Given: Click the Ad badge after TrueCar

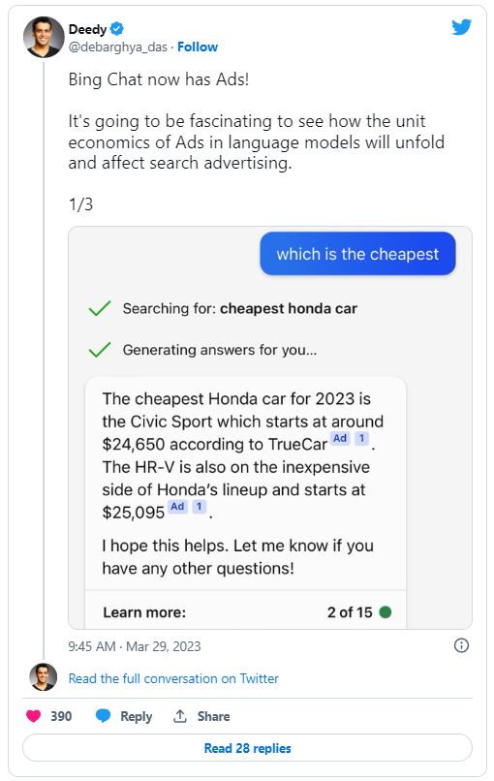Looking at the screenshot, I should click(x=340, y=438).
